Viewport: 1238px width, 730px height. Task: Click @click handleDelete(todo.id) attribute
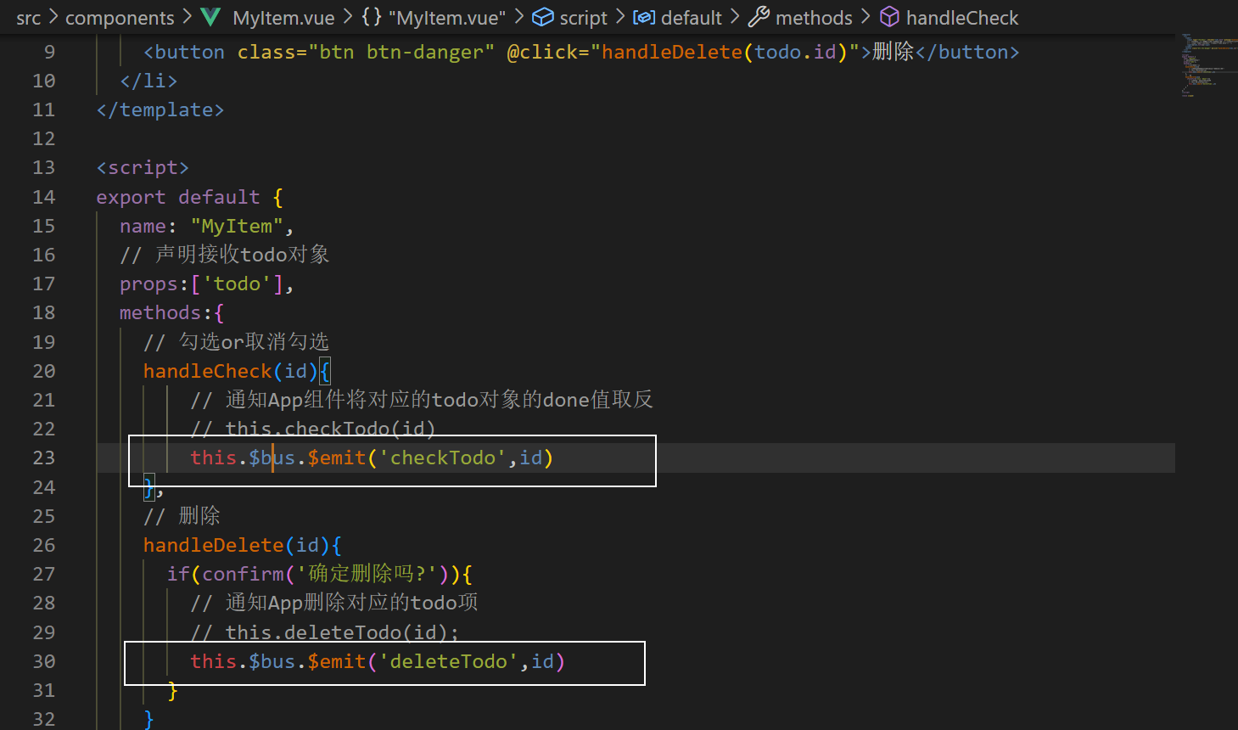pos(683,52)
